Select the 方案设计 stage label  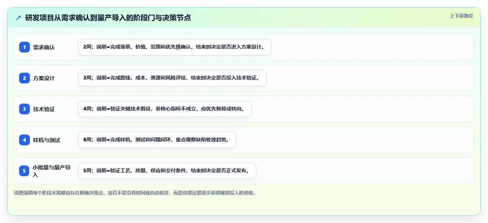point(44,78)
